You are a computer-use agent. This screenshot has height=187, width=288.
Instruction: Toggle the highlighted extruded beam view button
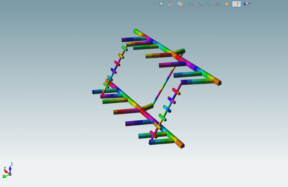237,4
